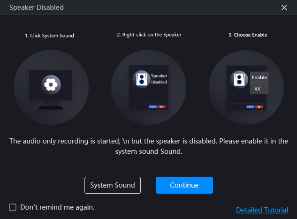This screenshot has width=297, height=219.
Task: Click the speaker icon in step 3
Action: (x=239, y=80)
